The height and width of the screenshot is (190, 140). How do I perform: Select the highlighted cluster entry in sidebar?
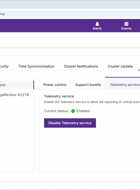click(17, 85)
